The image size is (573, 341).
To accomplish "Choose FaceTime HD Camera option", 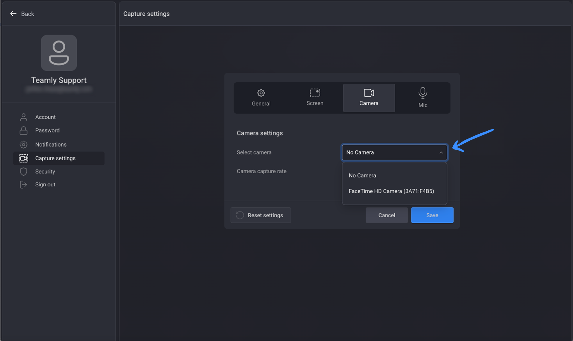I will [394, 191].
